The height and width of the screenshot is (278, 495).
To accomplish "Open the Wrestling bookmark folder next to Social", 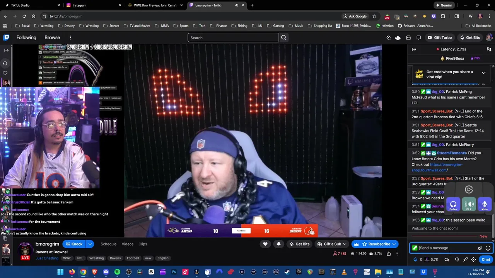I will click(44, 26).
